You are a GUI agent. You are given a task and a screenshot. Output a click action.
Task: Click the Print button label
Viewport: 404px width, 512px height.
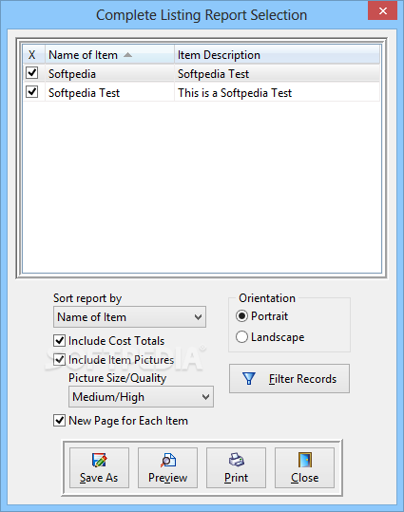(236, 478)
